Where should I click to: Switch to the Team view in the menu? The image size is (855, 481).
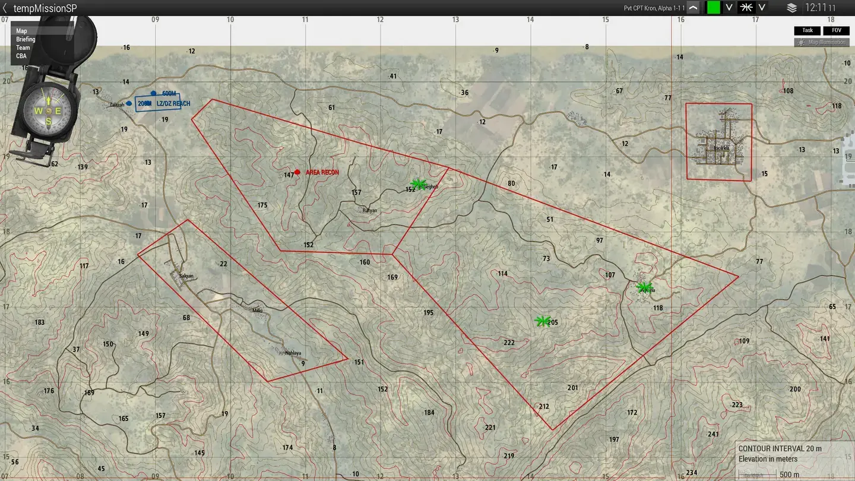coord(23,48)
